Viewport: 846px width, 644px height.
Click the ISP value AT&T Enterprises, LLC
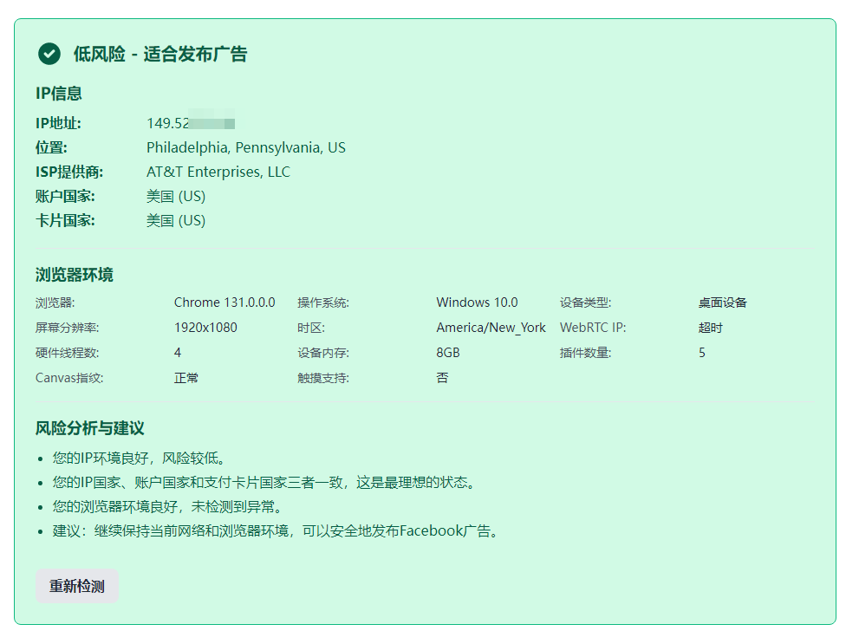point(218,172)
